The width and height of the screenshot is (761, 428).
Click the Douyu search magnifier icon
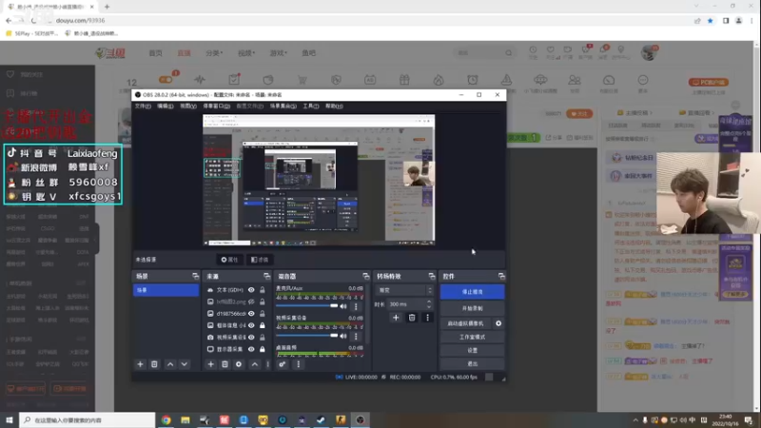pyautogui.click(x=508, y=53)
